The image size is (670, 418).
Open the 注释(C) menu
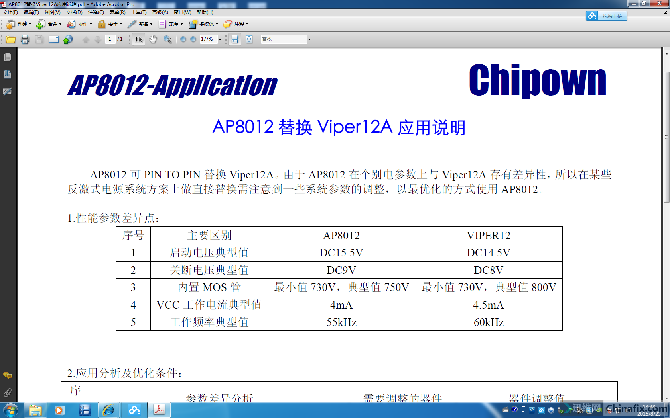click(96, 12)
